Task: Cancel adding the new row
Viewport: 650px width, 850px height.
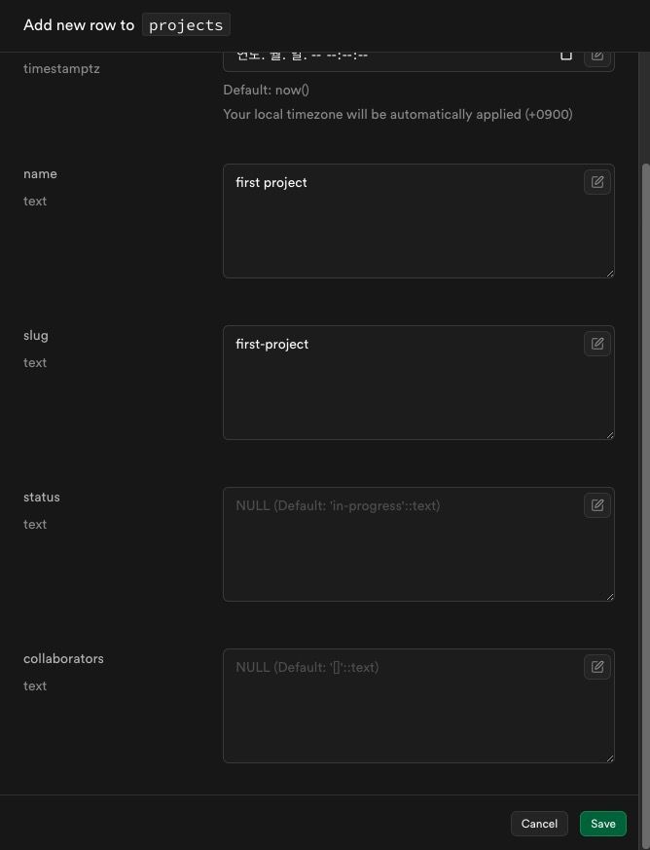Action: click(539, 824)
